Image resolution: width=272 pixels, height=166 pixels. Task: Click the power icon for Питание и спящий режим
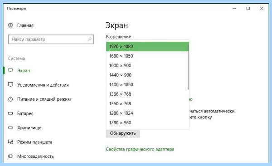(10, 99)
